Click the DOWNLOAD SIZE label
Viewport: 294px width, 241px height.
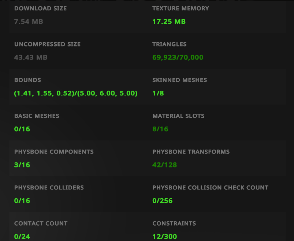(41, 8)
